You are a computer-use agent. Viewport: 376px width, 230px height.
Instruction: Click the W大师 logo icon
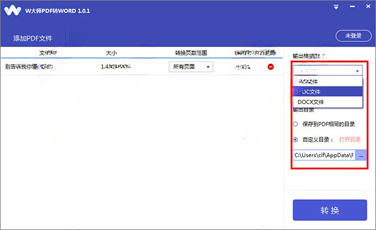point(13,11)
